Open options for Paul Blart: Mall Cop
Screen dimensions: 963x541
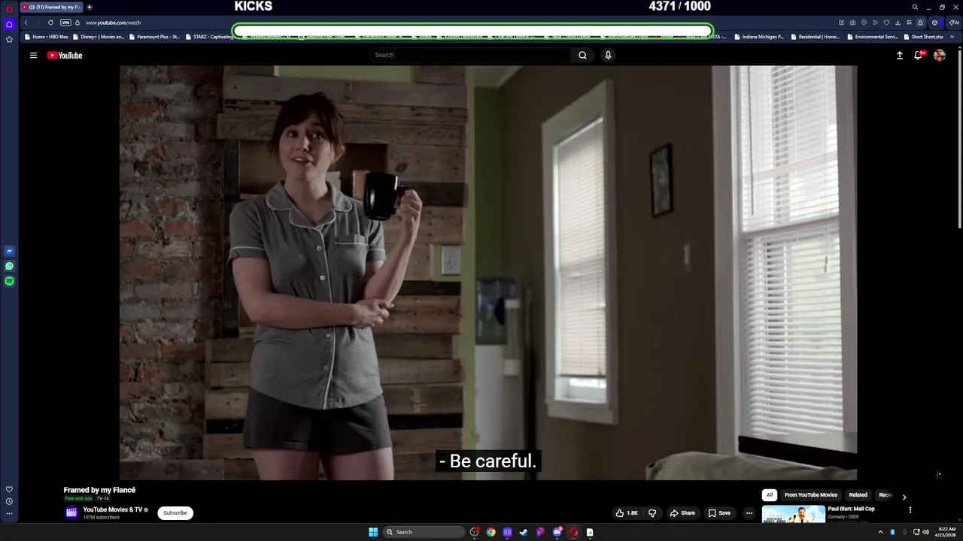[x=910, y=510]
